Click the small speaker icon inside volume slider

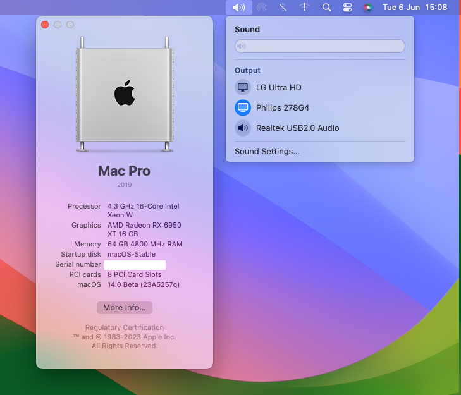click(x=242, y=46)
